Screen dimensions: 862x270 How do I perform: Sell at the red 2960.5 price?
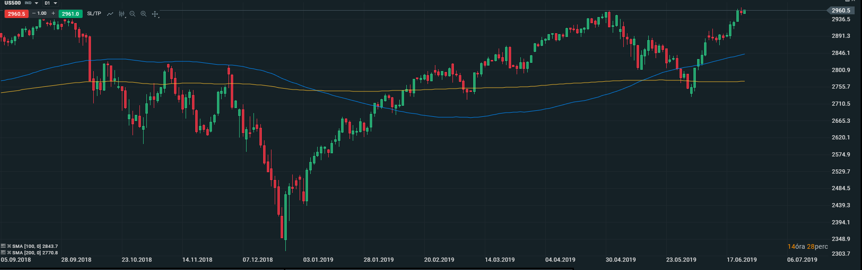[x=16, y=14]
